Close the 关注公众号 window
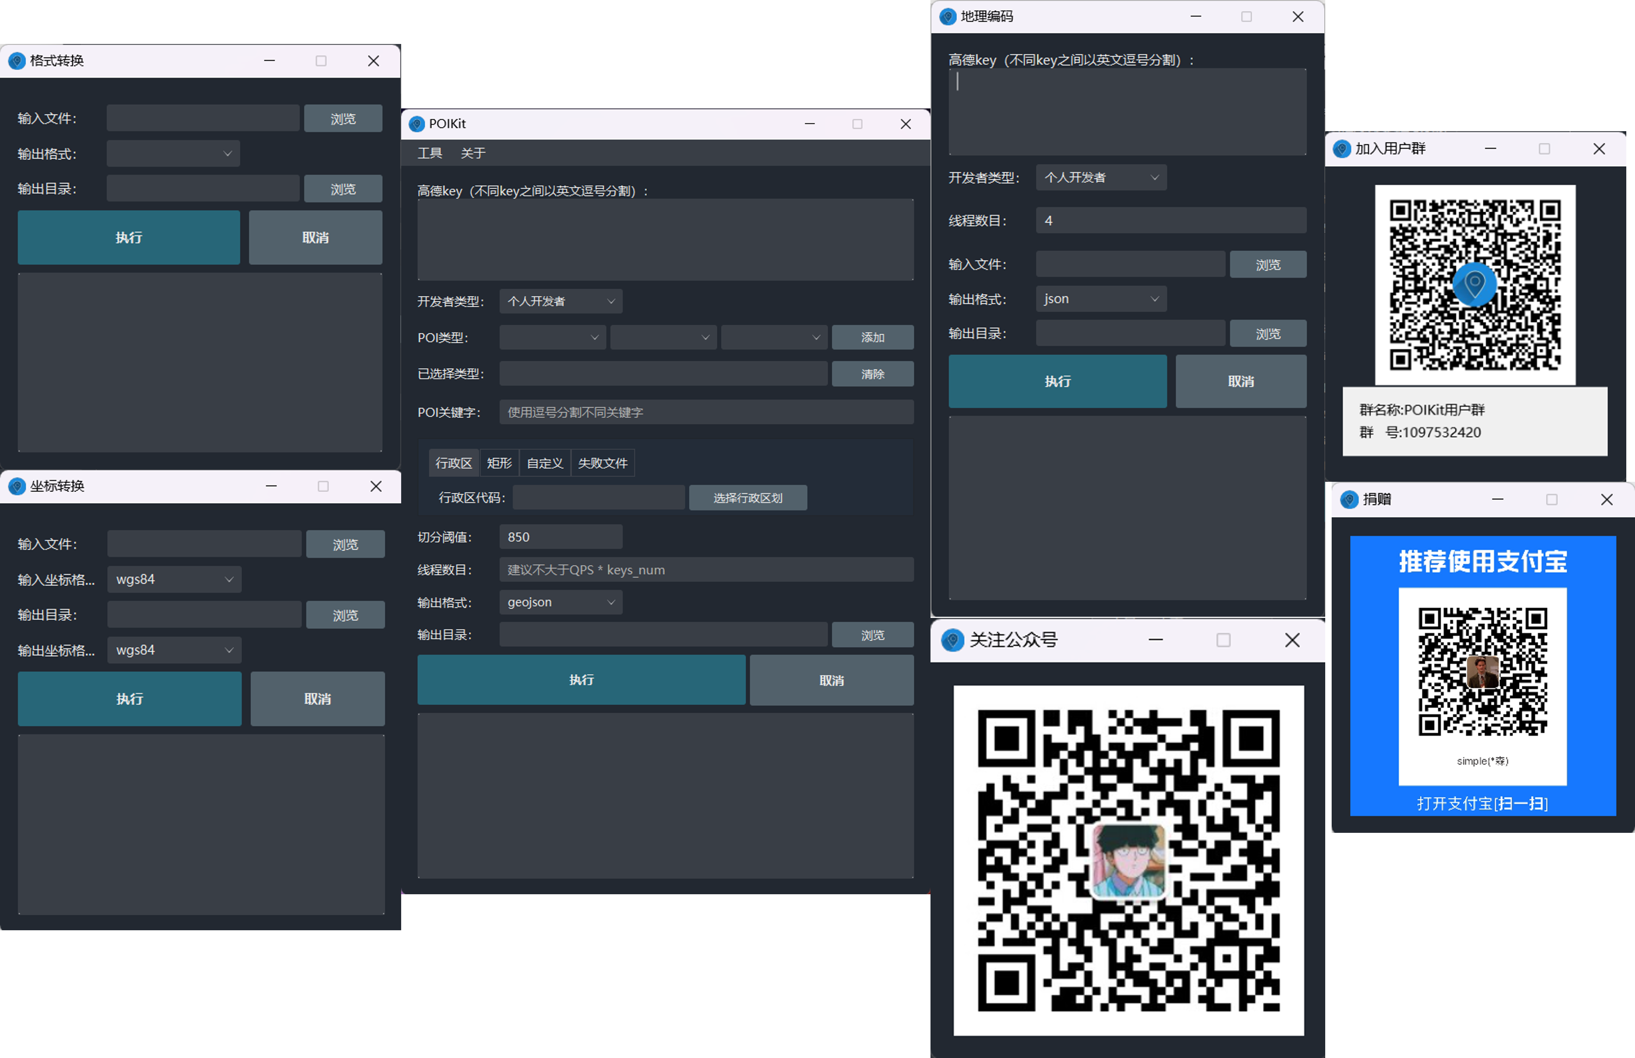The width and height of the screenshot is (1635, 1058). (x=1291, y=640)
